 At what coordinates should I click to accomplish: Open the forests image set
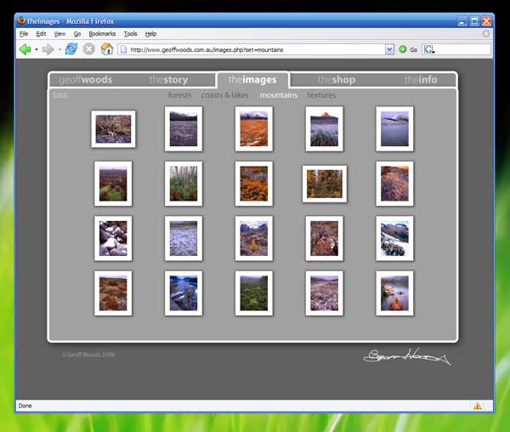(x=179, y=95)
